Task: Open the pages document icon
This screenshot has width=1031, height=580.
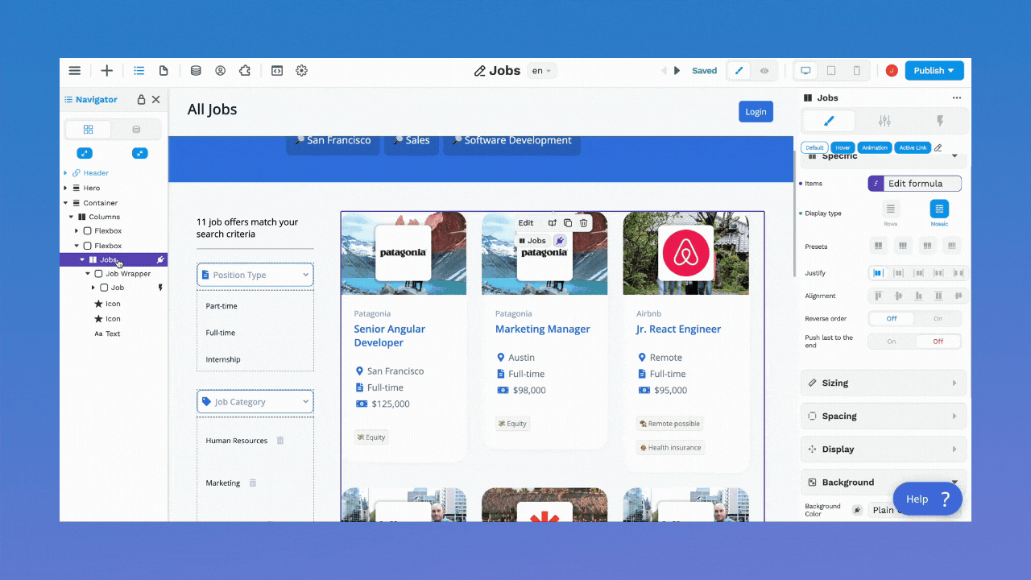Action: click(164, 71)
